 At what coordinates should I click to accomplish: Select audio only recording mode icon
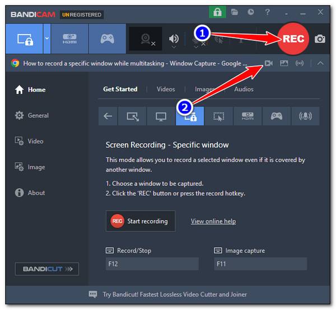305,116
